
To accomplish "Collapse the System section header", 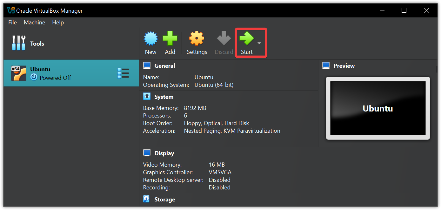I will (164, 97).
